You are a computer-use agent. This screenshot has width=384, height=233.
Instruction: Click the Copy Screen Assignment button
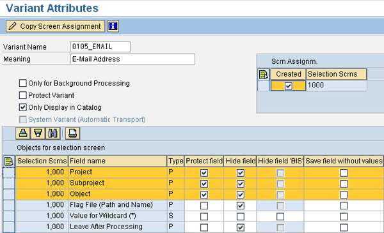coord(55,26)
